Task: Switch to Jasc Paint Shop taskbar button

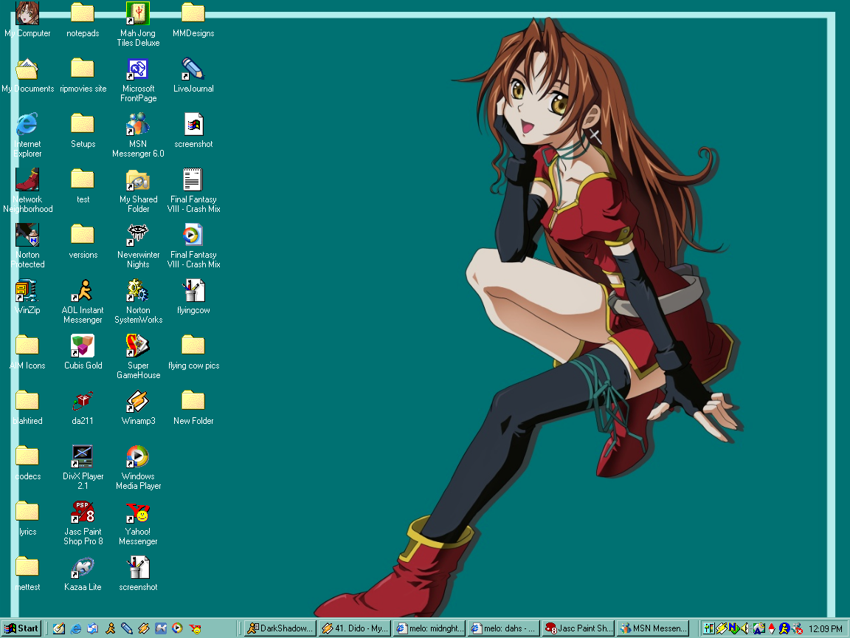Action: click(x=579, y=628)
